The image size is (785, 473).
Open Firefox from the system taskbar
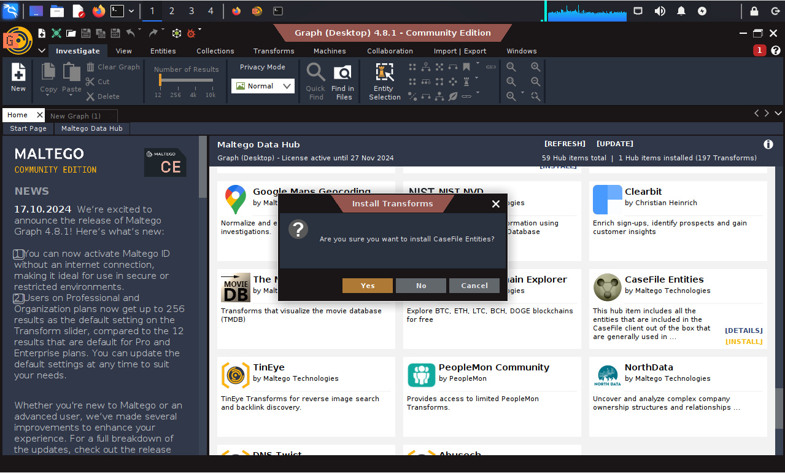(x=98, y=11)
